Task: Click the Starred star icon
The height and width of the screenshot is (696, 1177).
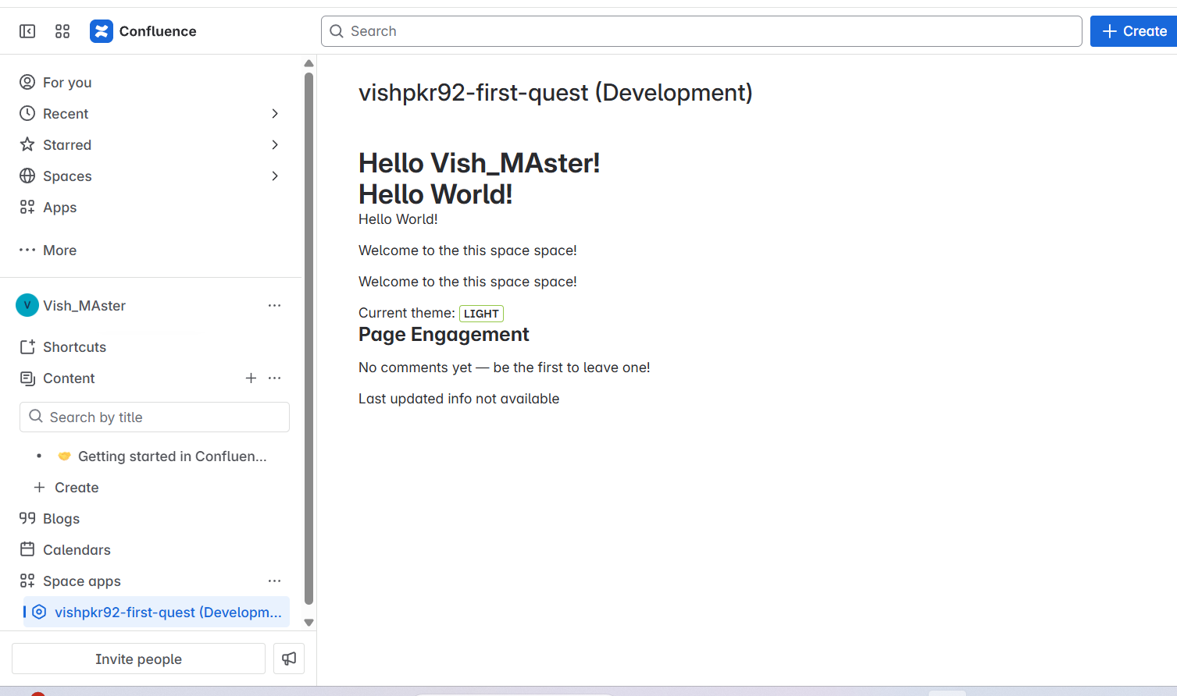Action: click(27, 144)
